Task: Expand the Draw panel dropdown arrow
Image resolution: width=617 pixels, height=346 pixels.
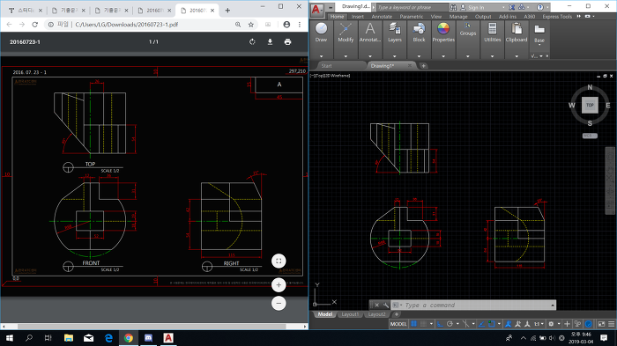Action: (x=321, y=56)
